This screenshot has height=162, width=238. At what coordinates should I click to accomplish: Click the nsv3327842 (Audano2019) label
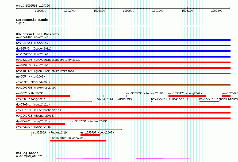68,138
